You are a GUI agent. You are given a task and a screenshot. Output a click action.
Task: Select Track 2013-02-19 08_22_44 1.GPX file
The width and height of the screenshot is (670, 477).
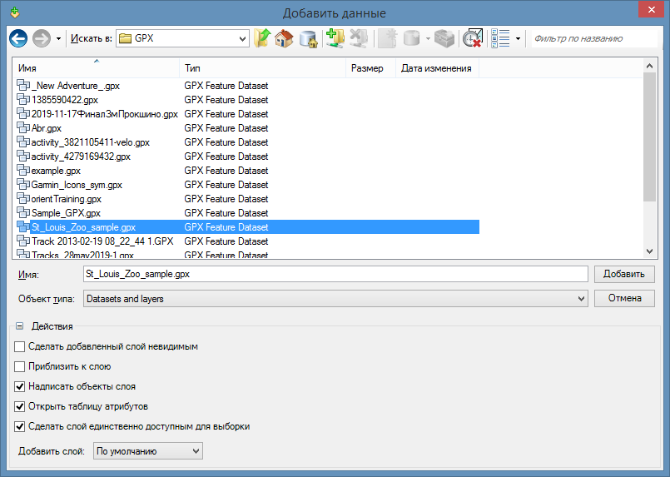point(102,241)
